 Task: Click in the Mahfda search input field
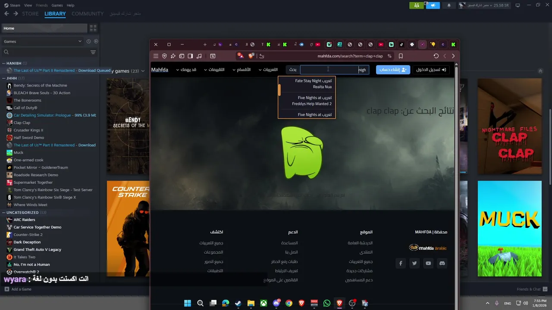point(335,70)
